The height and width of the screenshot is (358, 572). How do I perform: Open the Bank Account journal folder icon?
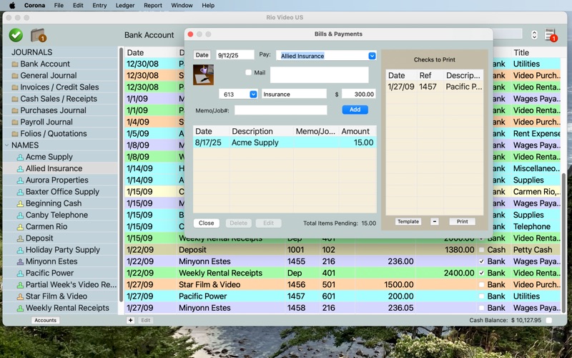(x=15, y=64)
